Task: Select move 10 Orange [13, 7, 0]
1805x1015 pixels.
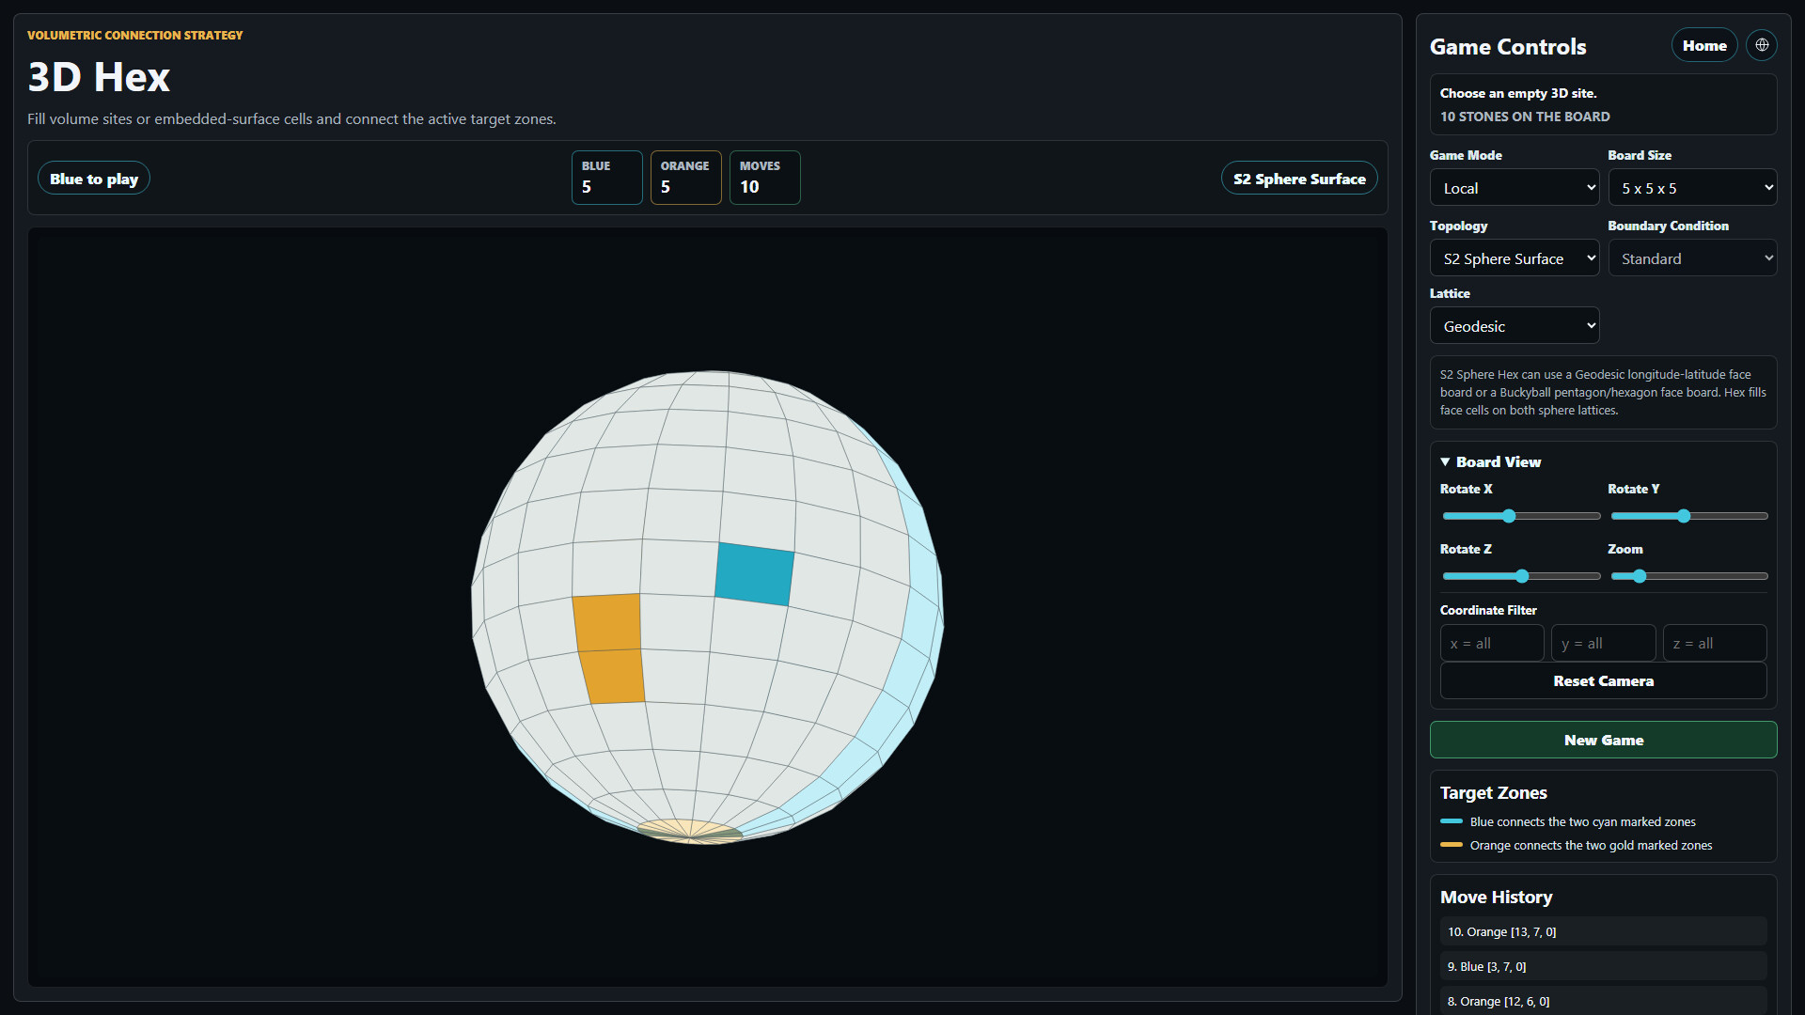Action: (1603, 932)
